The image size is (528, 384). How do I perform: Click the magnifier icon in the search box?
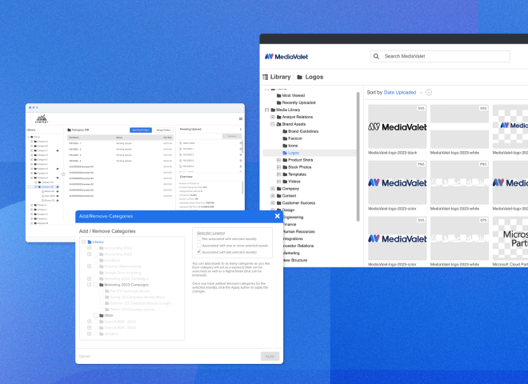click(376, 56)
